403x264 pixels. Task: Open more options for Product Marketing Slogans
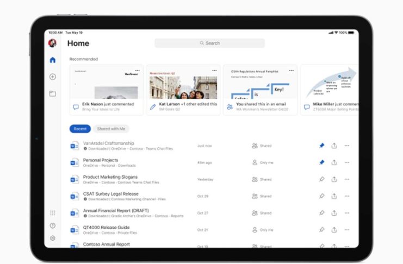tap(347, 179)
